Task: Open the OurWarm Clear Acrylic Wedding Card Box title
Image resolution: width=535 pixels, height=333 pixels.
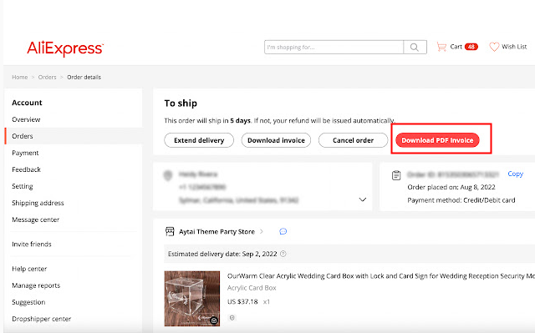Action: (x=381, y=276)
